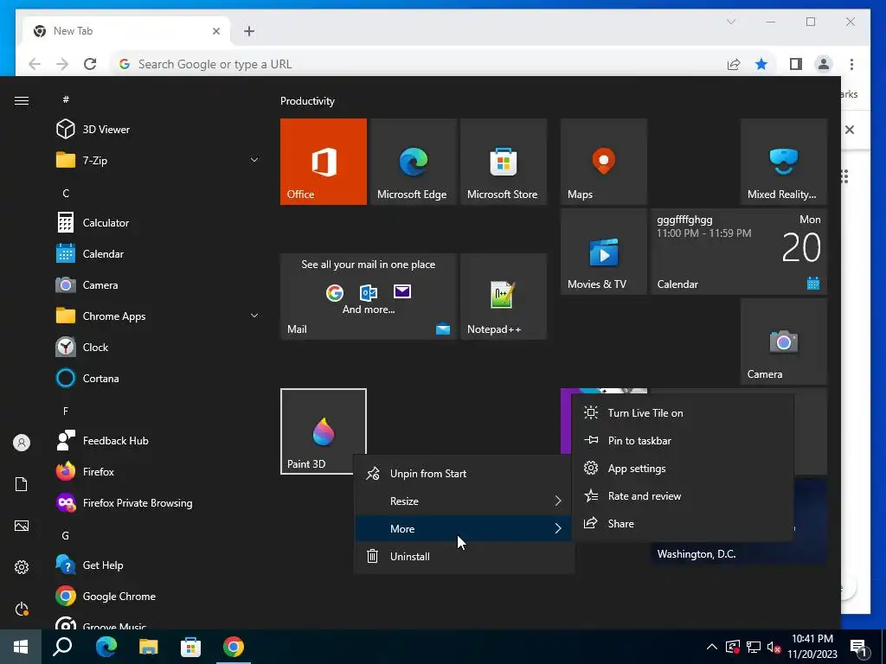Expand the Start menu hamburger navigation
Viewport: 886px width, 664px height.
tap(22, 100)
